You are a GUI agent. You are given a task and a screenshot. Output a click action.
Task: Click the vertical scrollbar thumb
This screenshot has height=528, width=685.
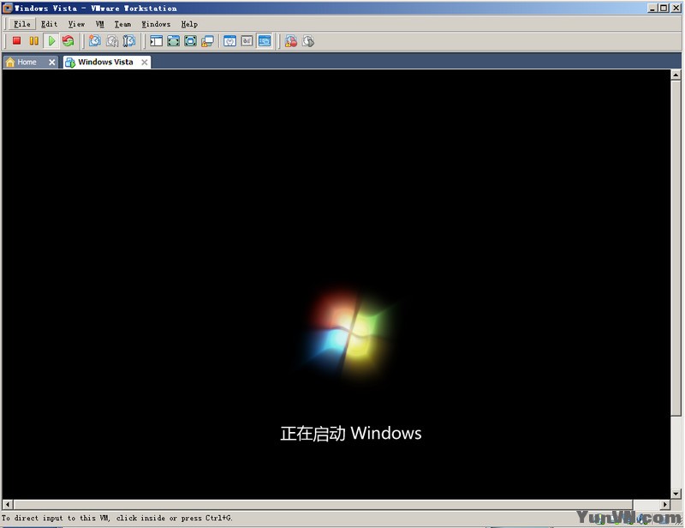pyautogui.click(x=676, y=248)
